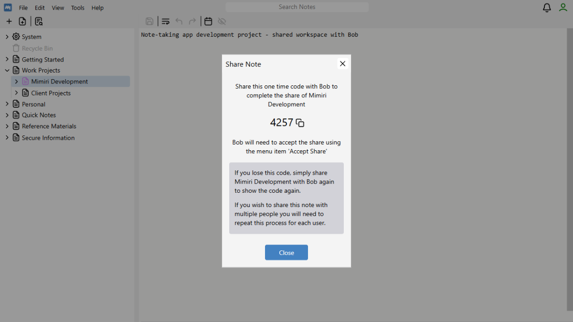Collapse the Work Projects node

point(7,70)
